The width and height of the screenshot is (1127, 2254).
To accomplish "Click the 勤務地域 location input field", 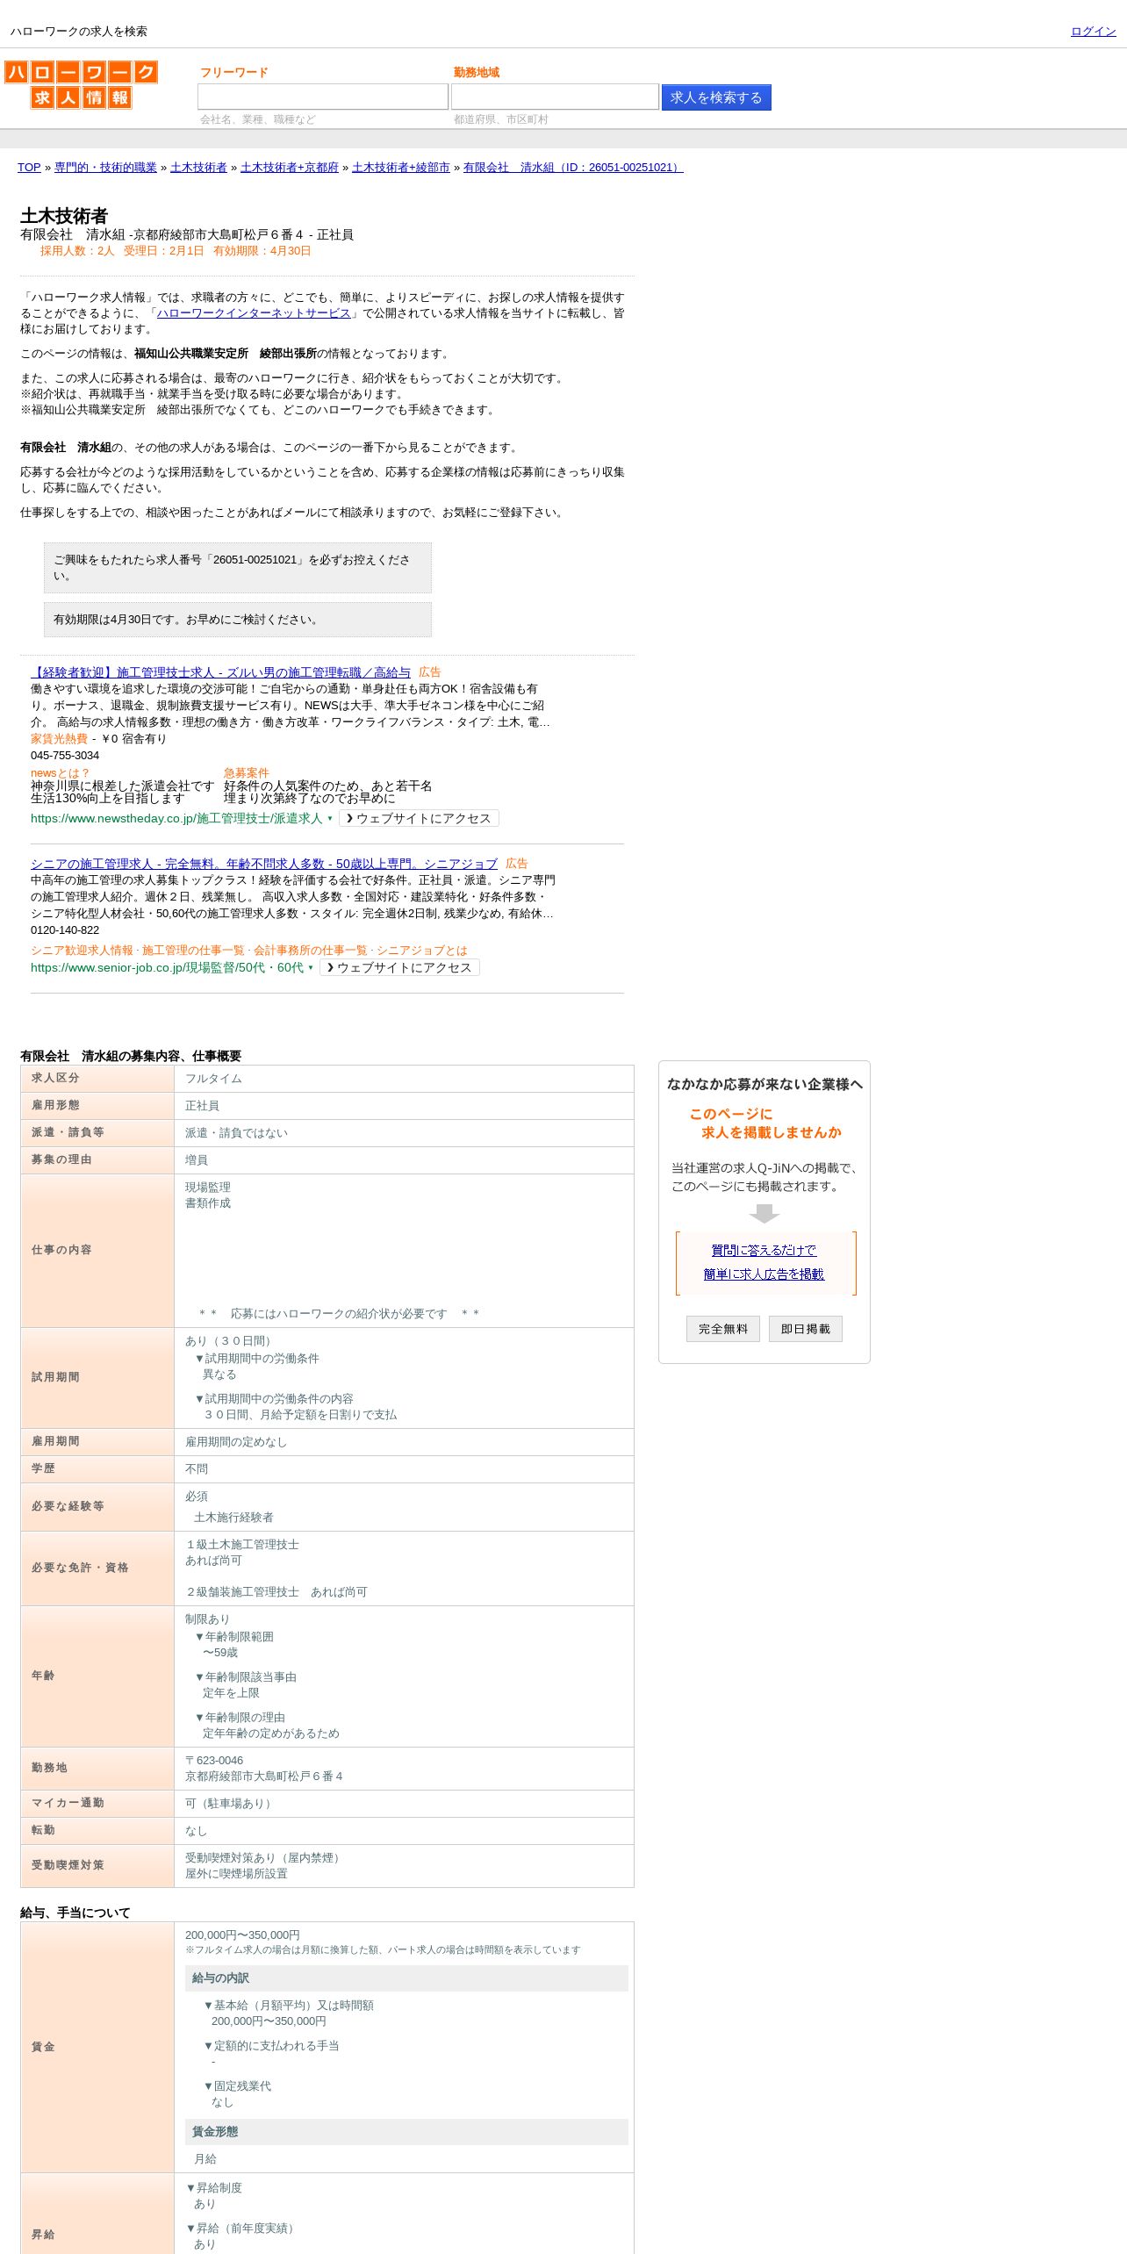I will coord(555,97).
